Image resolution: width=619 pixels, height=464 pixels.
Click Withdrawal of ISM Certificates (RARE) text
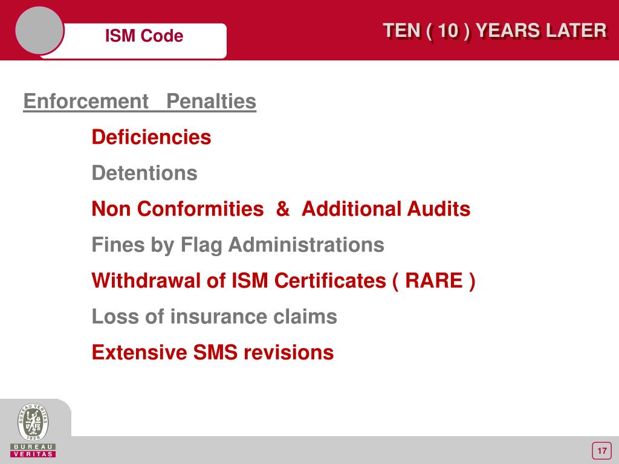pyautogui.click(x=284, y=280)
